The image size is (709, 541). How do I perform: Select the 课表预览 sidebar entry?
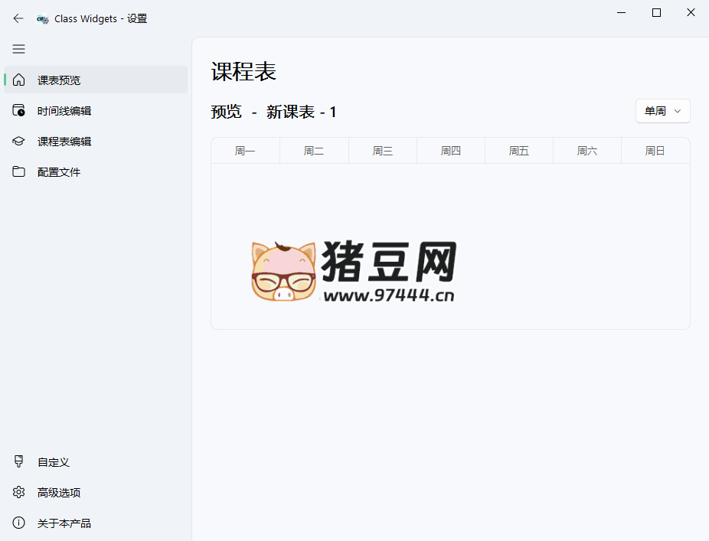coord(60,80)
